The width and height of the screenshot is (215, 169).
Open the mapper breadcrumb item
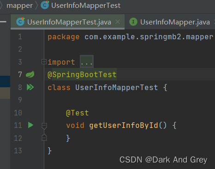[x=19, y=6]
